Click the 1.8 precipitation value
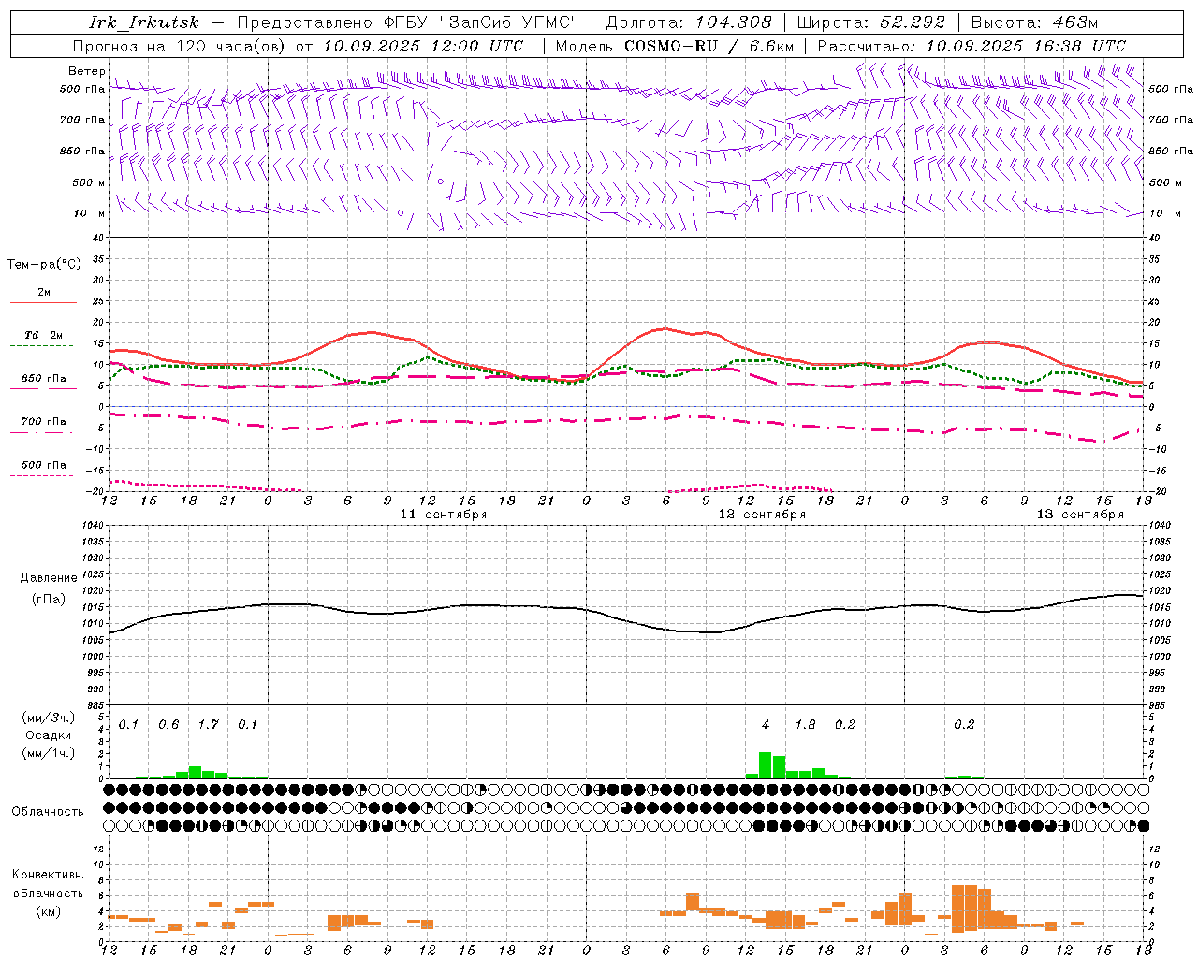 point(805,724)
